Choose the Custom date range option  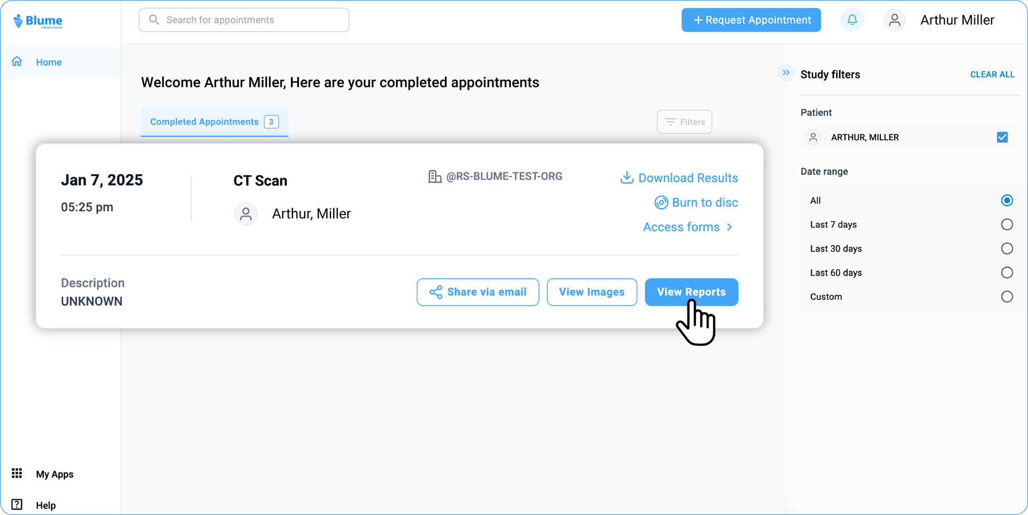(1006, 297)
